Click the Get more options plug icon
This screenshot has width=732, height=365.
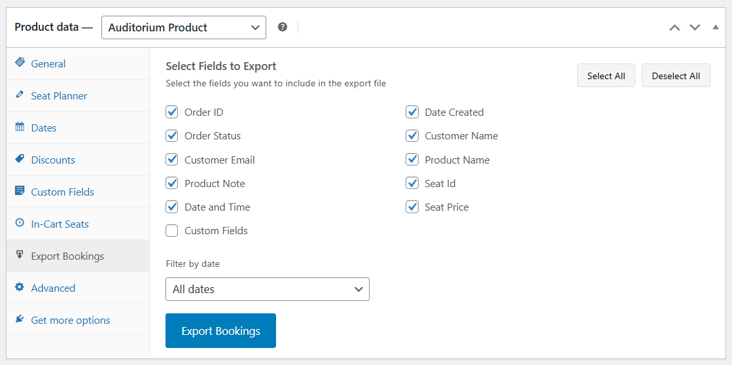[20, 319]
